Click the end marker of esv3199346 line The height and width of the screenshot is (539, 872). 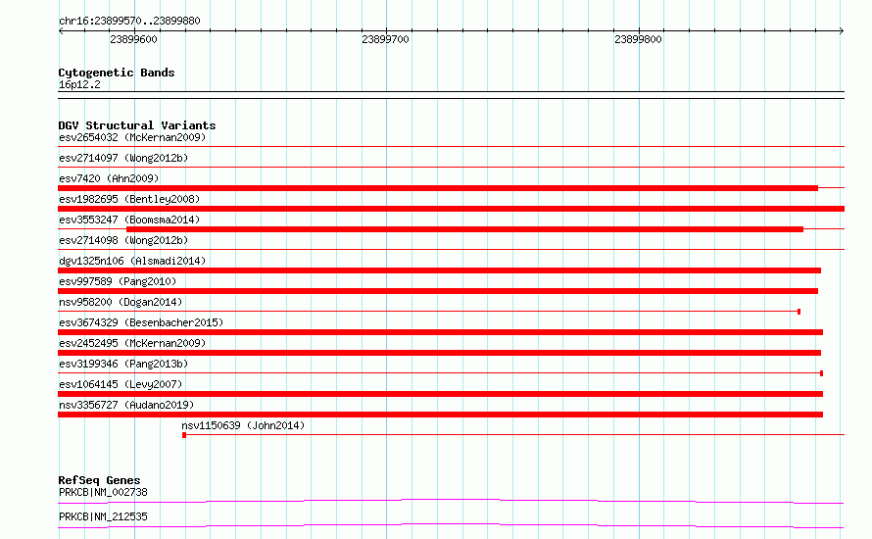click(x=821, y=373)
